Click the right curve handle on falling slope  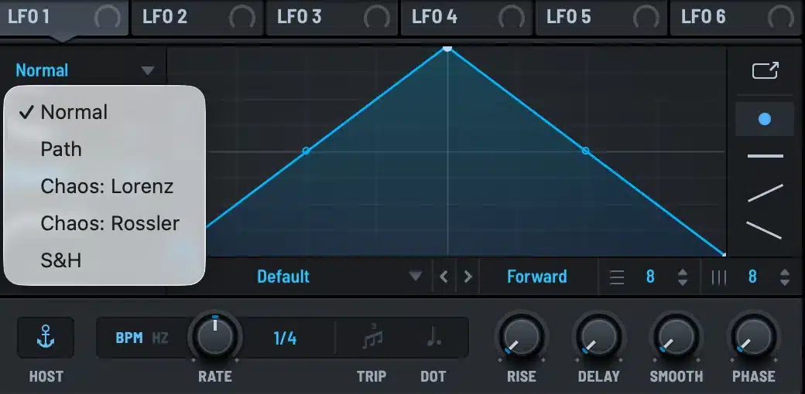click(x=585, y=151)
